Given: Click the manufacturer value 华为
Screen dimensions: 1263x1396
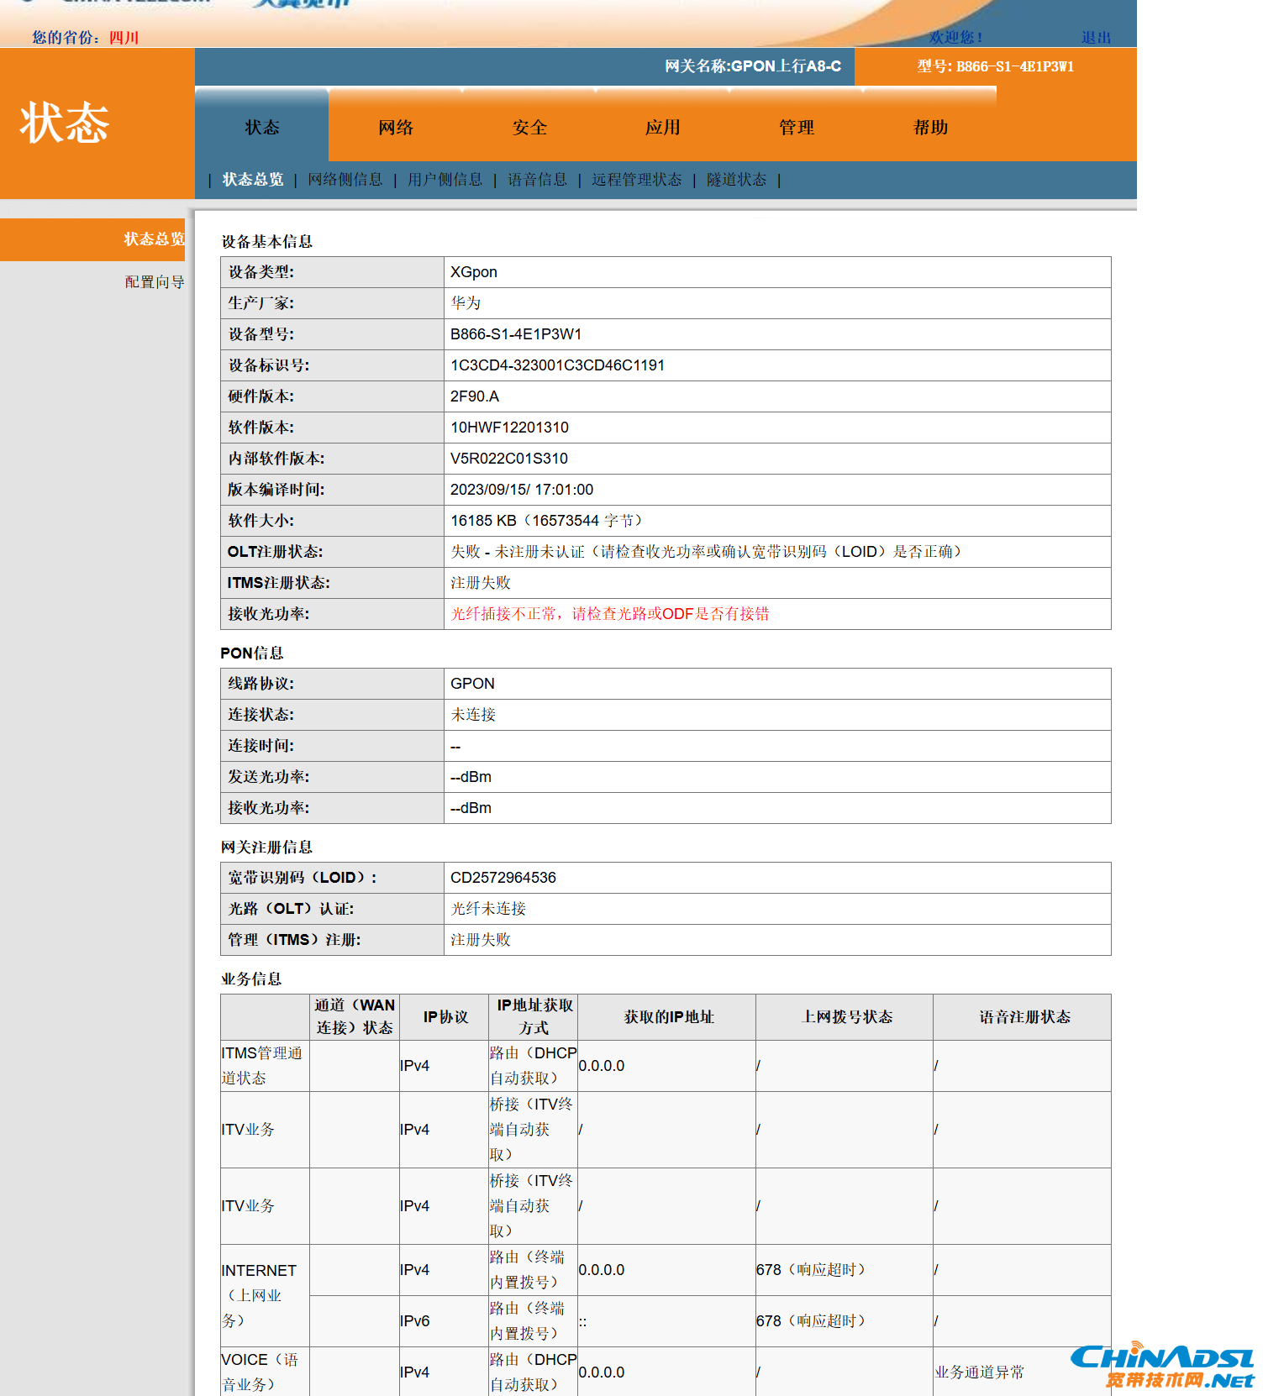Looking at the screenshot, I should pyautogui.click(x=466, y=303).
